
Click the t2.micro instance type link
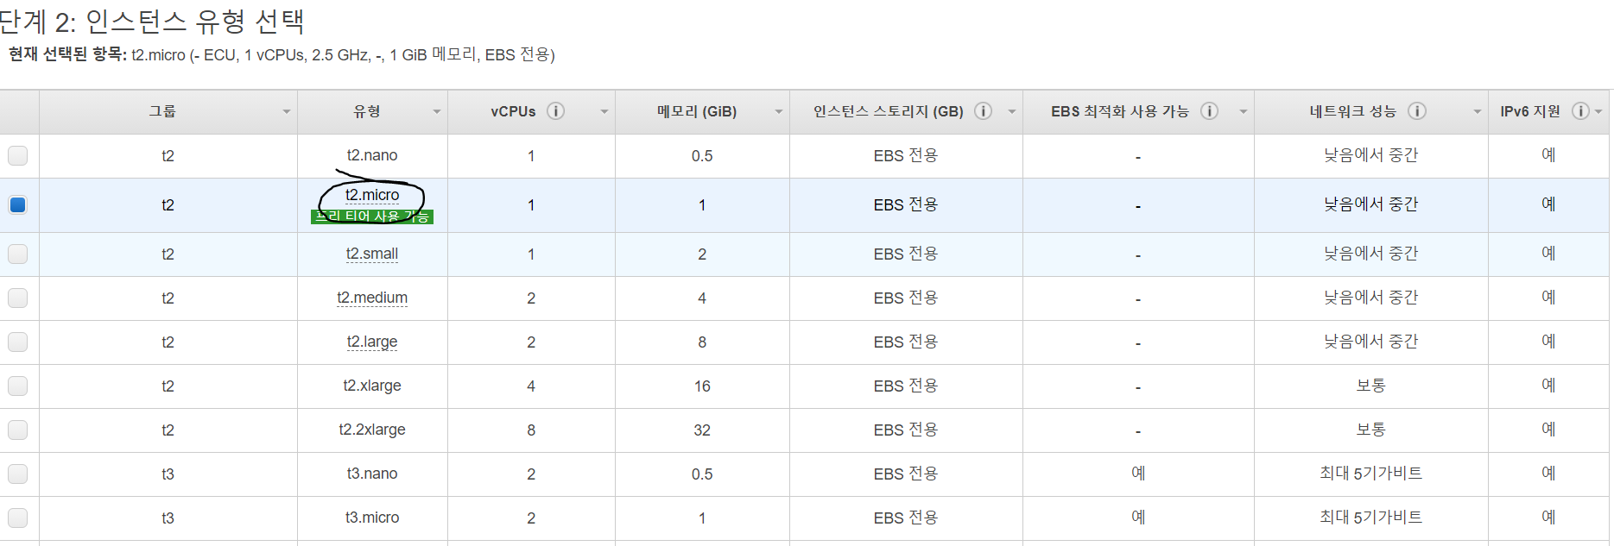click(372, 195)
